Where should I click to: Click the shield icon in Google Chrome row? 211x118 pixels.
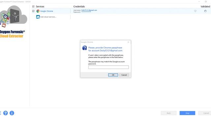pyautogui.click(x=195, y=11)
